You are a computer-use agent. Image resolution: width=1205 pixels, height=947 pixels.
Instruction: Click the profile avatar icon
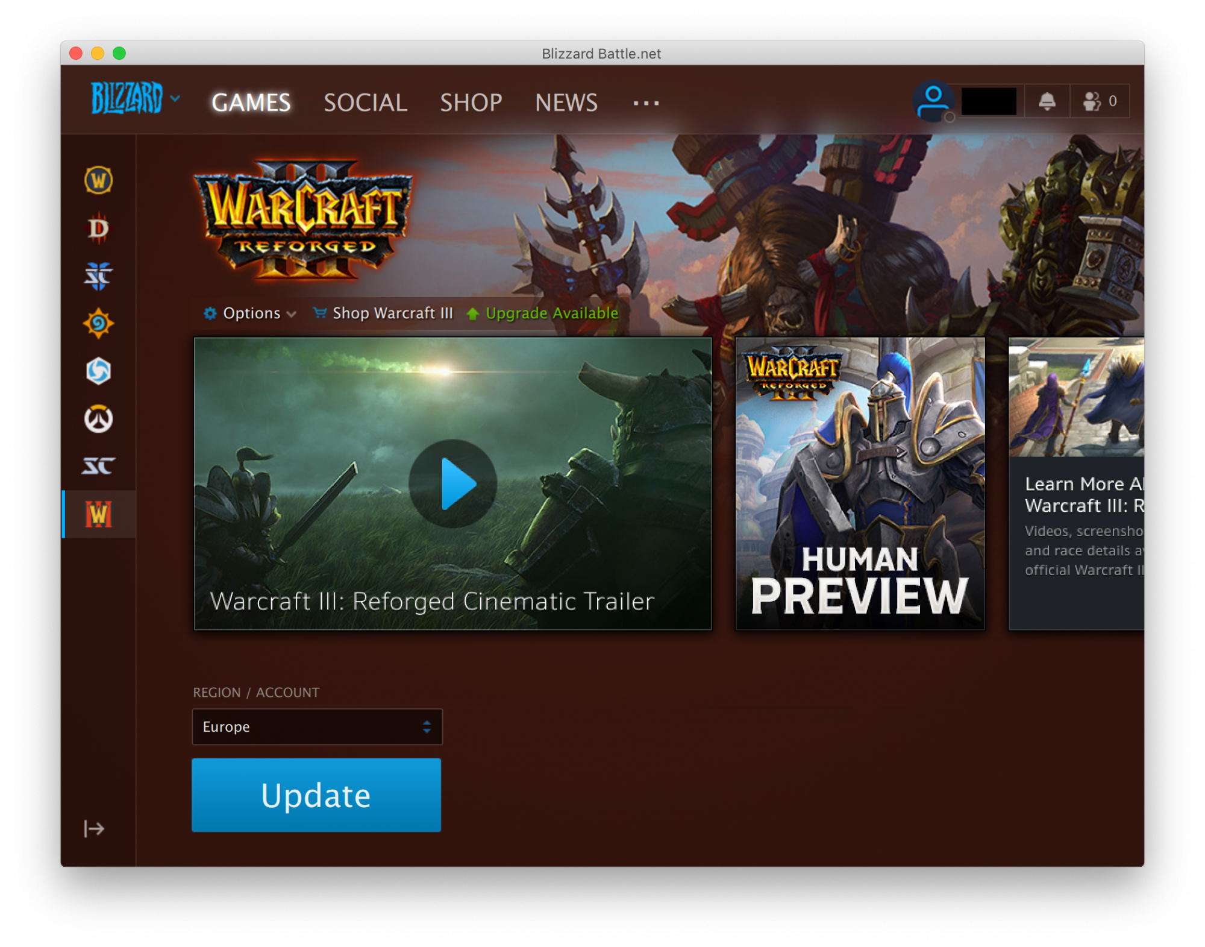pyautogui.click(x=933, y=101)
